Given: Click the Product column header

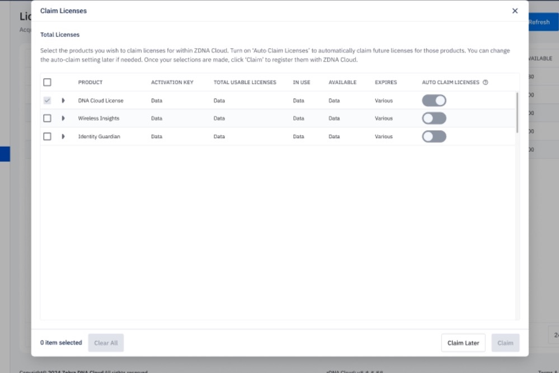Looking at the screenshot, I should tap(90, 82).
